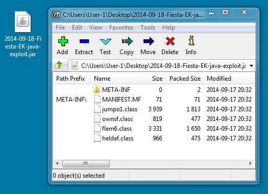Run Test on the archive
Image resolution: width=268 pixels, height=194 pixels.
(x=106, y=45)
